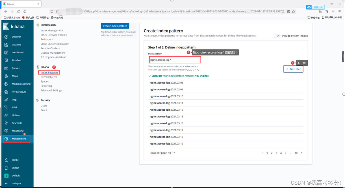Open Reporting settings

[x=46, y=86]
